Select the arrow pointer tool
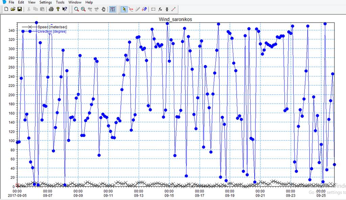The width and height of the screenshot is (346, 200). pos(124,9)
